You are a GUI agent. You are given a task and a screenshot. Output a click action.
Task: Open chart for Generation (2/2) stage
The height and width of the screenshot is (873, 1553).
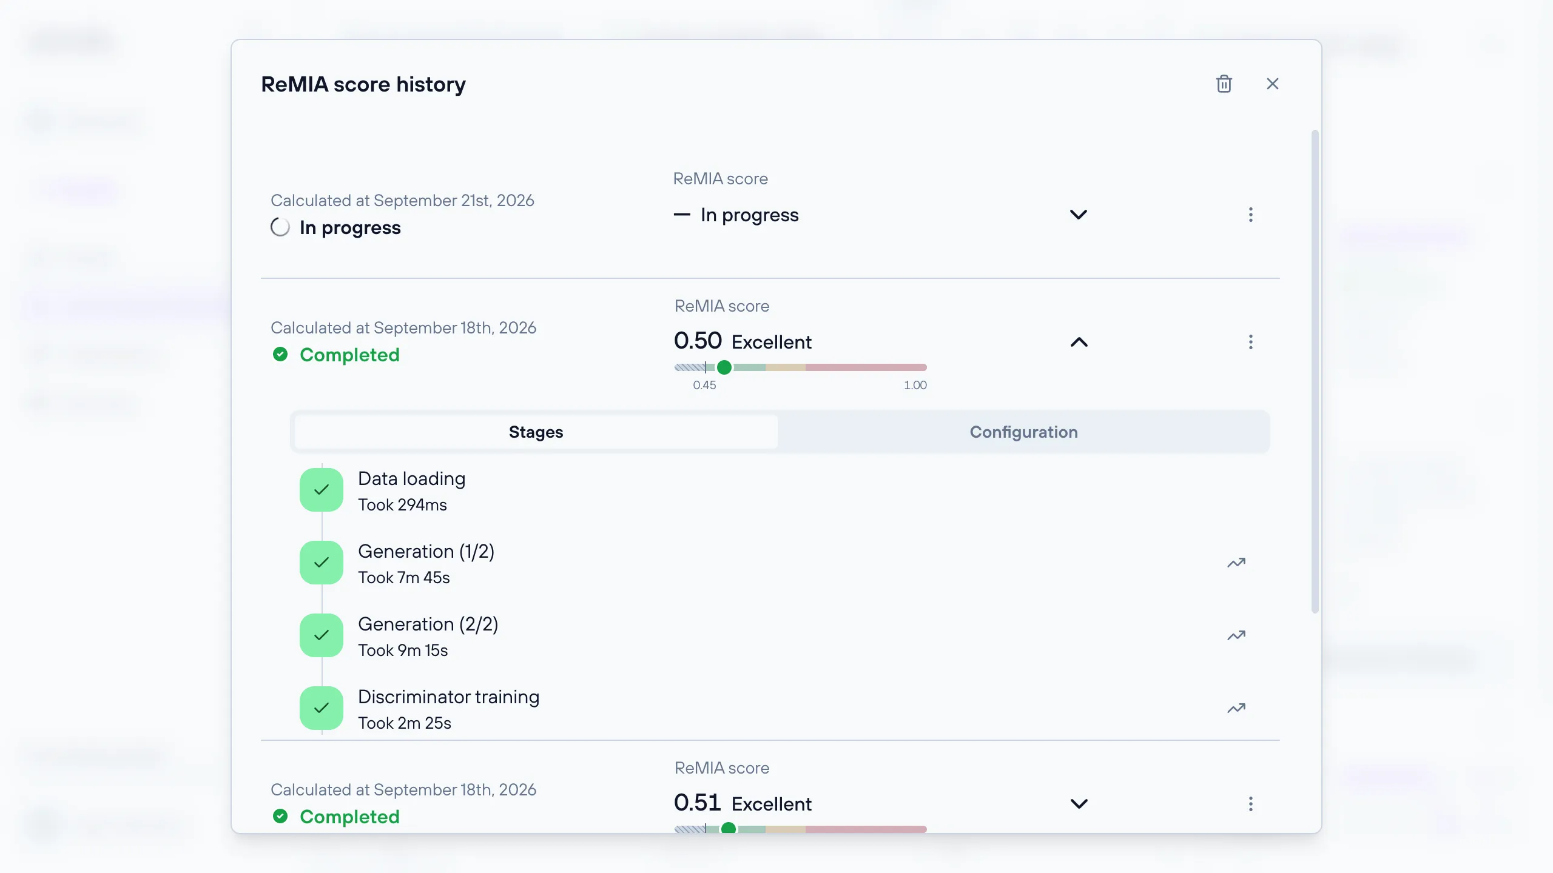point(1236,635)
